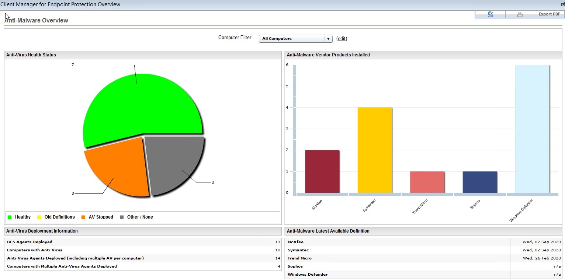Screen dimensions: 565x279
Task: Open dashboard in popout window icon
Action: coord(563,4)
